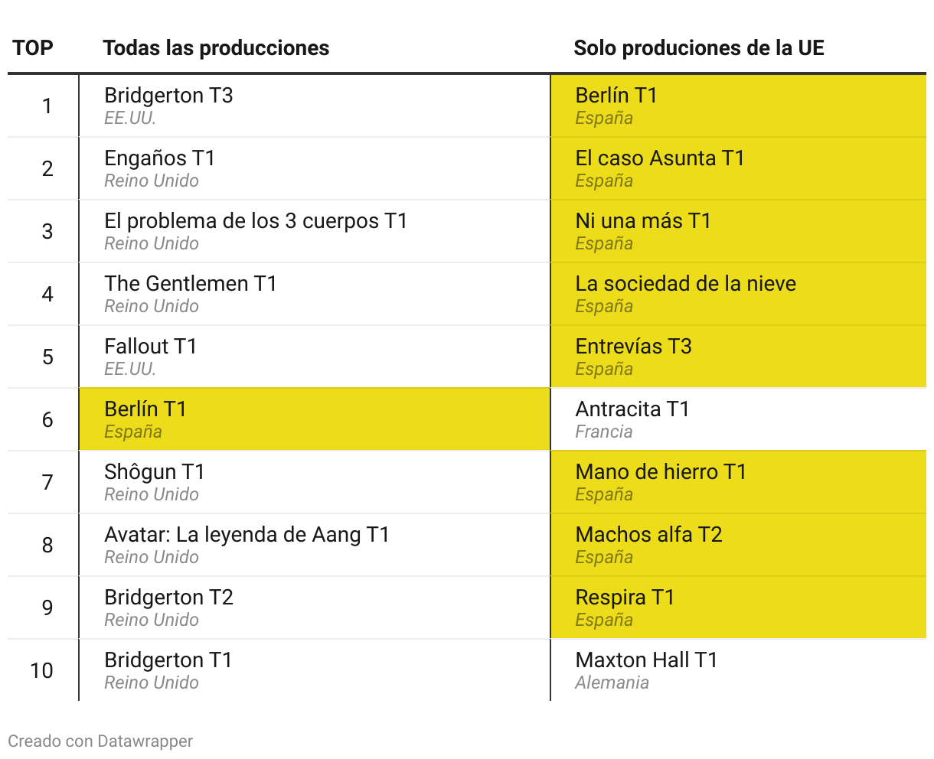Click the 'Engaños T1' row
934x759 pixels.
click(x=159, y=158)
